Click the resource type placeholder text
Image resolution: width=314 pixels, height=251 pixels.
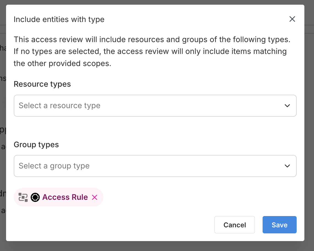[59, 106]
